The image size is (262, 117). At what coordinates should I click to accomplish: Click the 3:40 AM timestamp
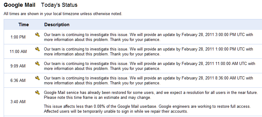coord(18,102)
